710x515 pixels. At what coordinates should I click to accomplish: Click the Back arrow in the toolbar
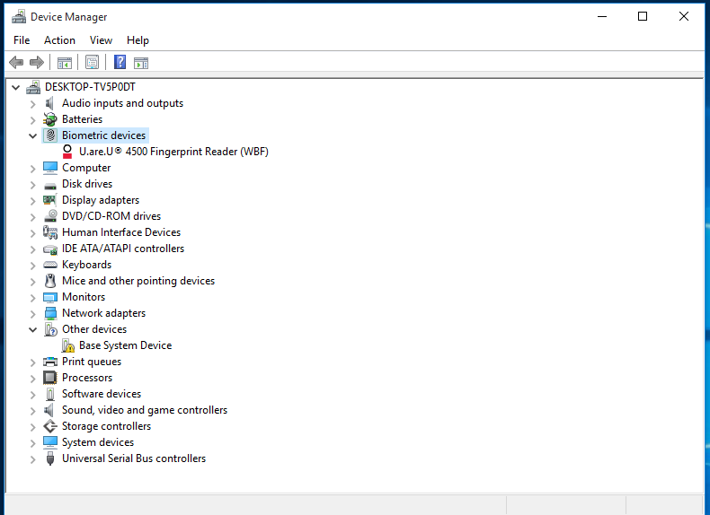tap(16, 62)
